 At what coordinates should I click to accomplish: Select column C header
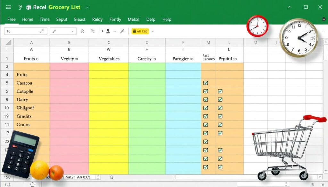(109, 43)
